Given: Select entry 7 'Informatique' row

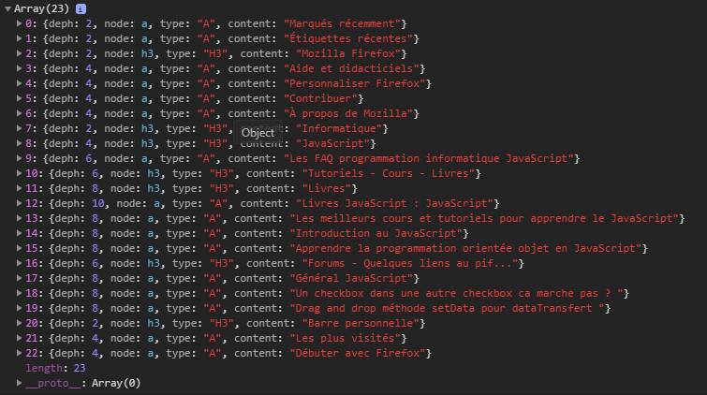Looking at the screenshot, I should pyautogui.click(x=215, y=128).
